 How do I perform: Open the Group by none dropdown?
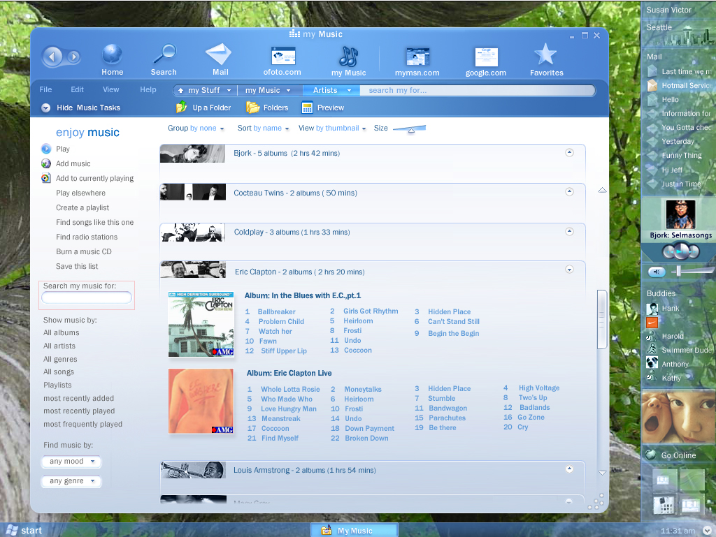196,128
